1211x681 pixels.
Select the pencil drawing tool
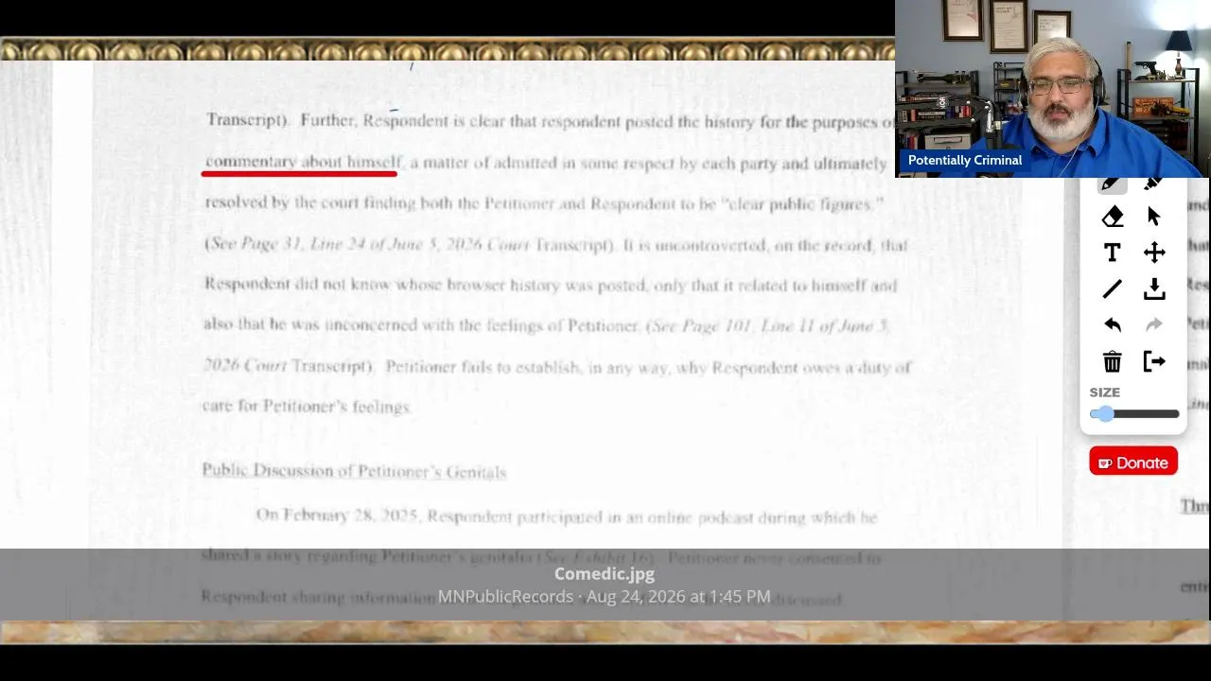click(1112, 184)
